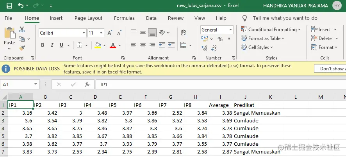Toggle Wrap Text for the cell
The height and width of the screenshot is (157, 346).
coord(184,33)
